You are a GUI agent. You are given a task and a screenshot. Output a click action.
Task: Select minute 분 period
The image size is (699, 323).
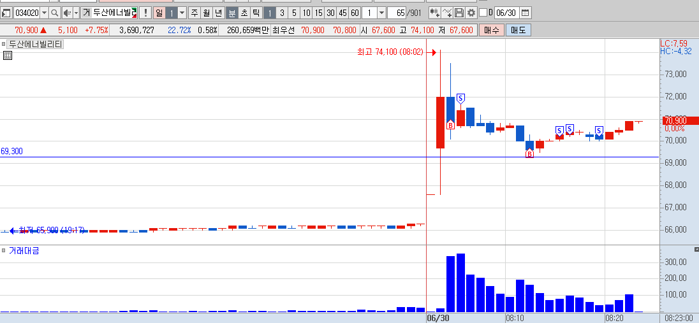point(232,13)
